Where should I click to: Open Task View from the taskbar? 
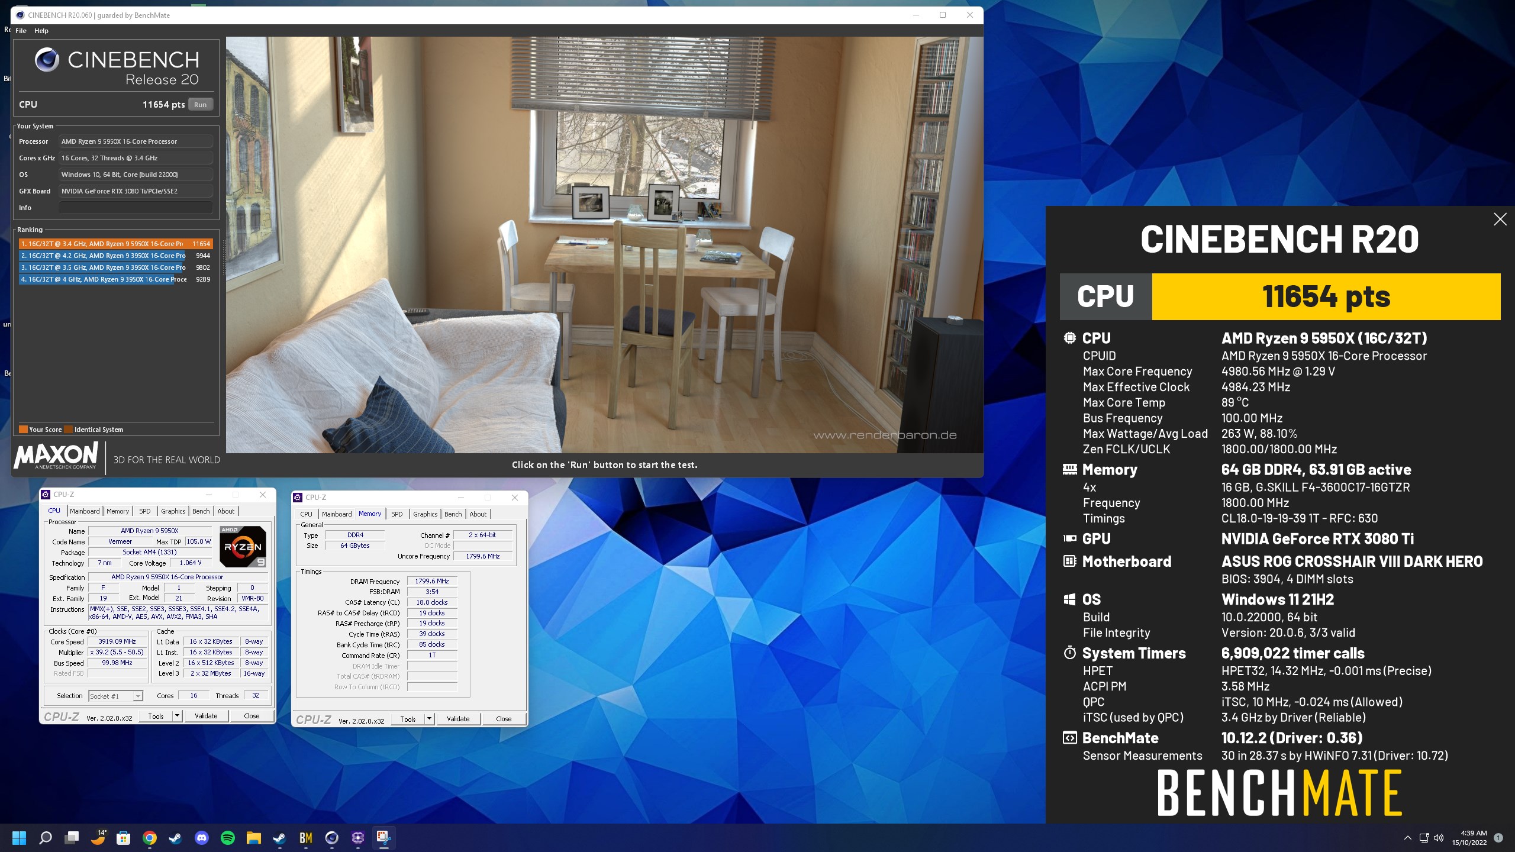72,838
